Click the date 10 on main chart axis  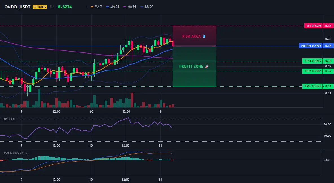[91, 111]
